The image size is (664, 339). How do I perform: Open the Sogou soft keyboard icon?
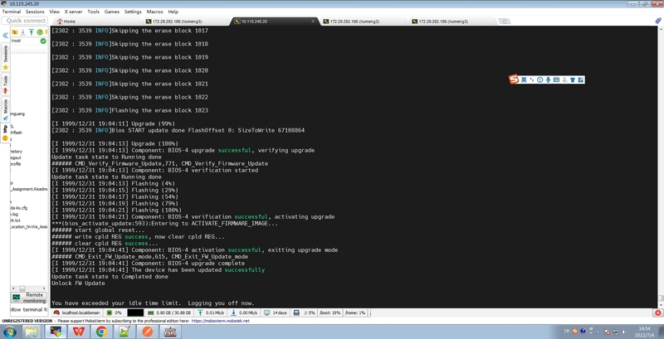tap(556, 80)
